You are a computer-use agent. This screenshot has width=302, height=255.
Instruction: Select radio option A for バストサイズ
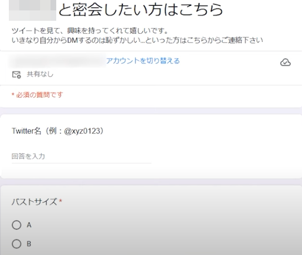click(17, 225)
